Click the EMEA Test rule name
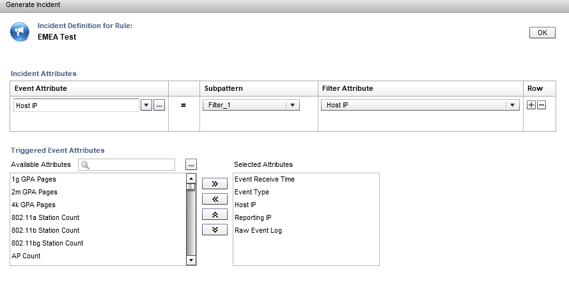Screen dimensions: 569x282 coord(57,37)
